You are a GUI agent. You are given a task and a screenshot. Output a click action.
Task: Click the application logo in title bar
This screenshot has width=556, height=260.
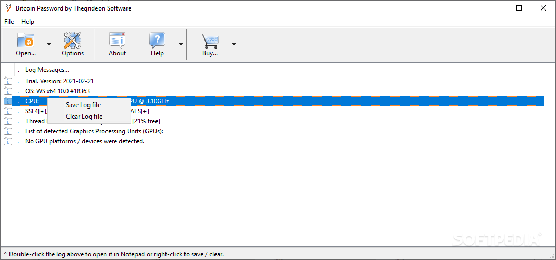8,8
